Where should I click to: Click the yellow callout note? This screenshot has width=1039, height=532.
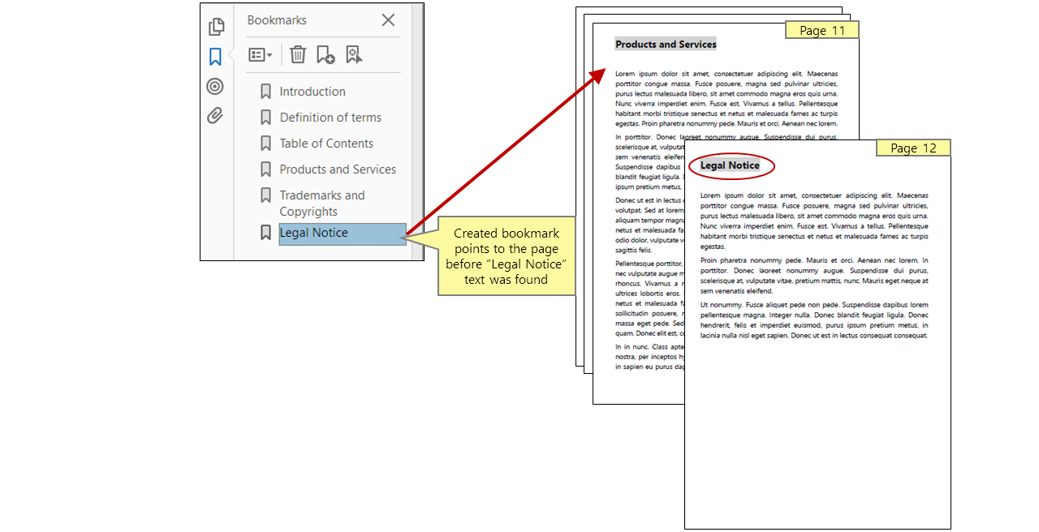(x=507, y=256)
